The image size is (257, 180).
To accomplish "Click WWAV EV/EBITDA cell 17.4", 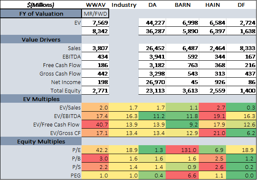I will point(96,116).
